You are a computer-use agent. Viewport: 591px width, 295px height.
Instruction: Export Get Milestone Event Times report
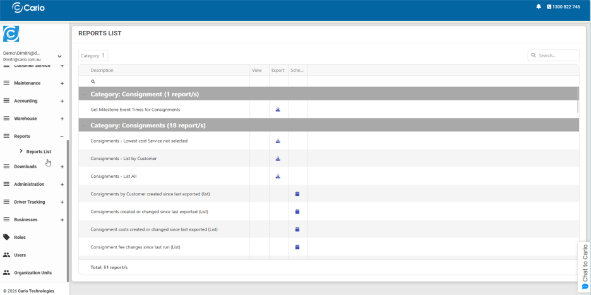[x=278, y=110]
